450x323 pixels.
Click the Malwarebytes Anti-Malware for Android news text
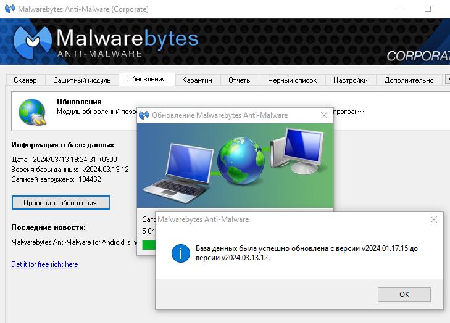coord(74,242)
